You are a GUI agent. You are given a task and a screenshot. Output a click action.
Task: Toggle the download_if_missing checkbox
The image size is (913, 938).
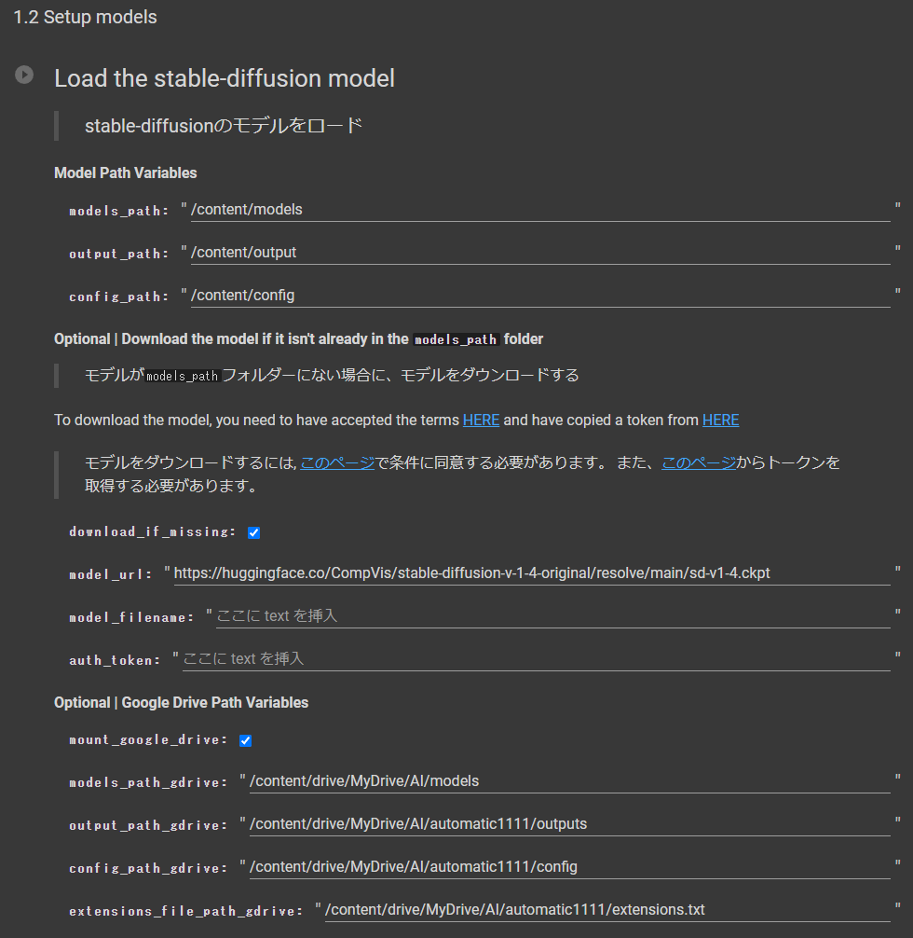[x=253, y=532]
